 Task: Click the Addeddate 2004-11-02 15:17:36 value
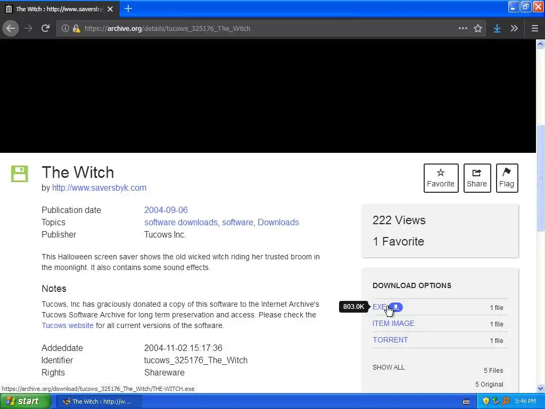tap(183, 348)
